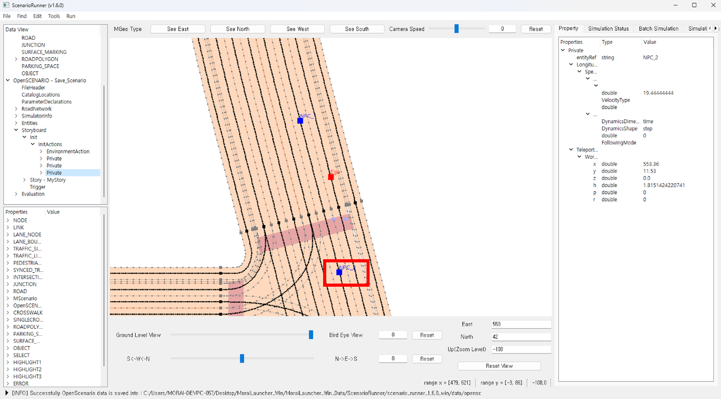Collapse the Storyboard tree node
The height and width of the screenshot is (399, 721).
pyautogui.click(x=16, y=130)
